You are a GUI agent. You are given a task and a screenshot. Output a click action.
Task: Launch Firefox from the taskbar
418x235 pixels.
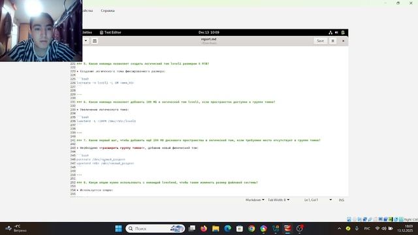click(x=204, y=228)
